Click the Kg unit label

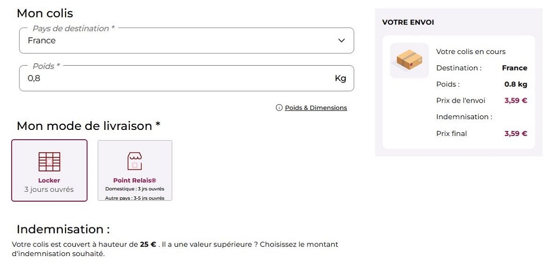tap(340, 78)
